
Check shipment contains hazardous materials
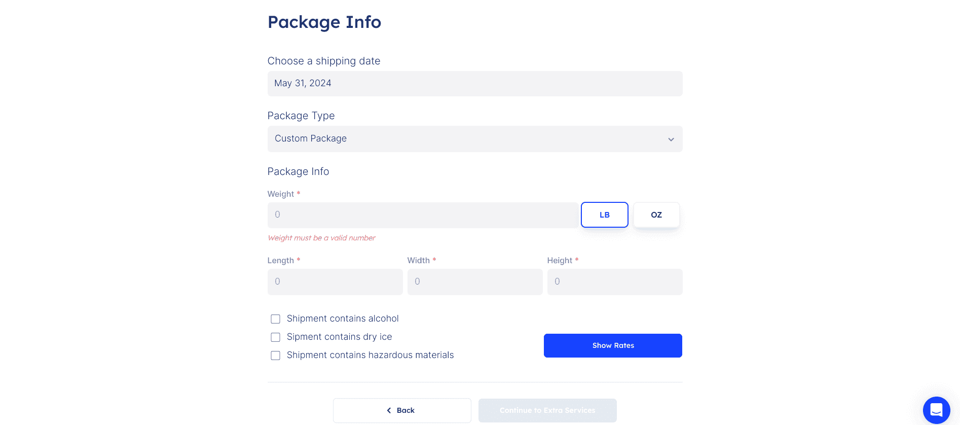(x=275, y=355)
